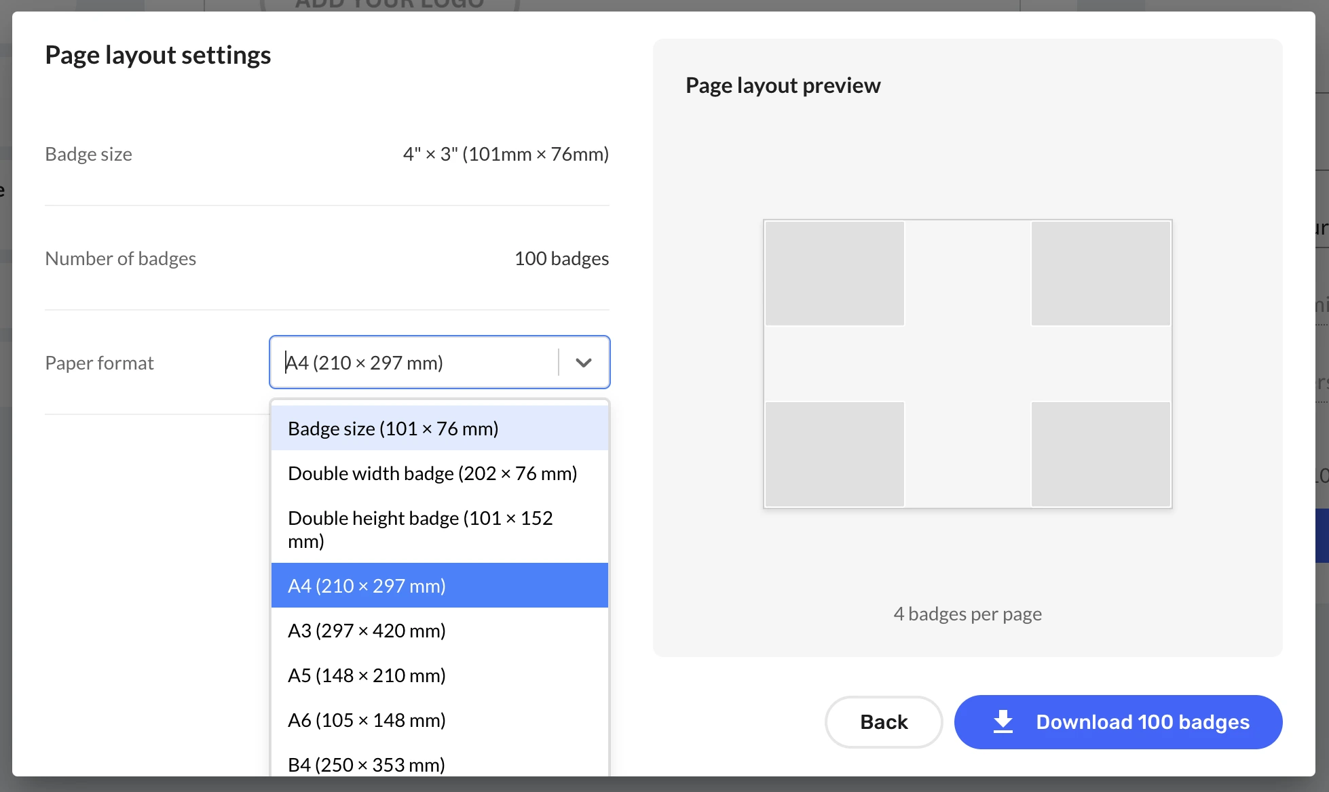The image size is (1329, 792).
Task: Choose A3 (297 × 420 mm) paper format
Action: coord(367,630)
